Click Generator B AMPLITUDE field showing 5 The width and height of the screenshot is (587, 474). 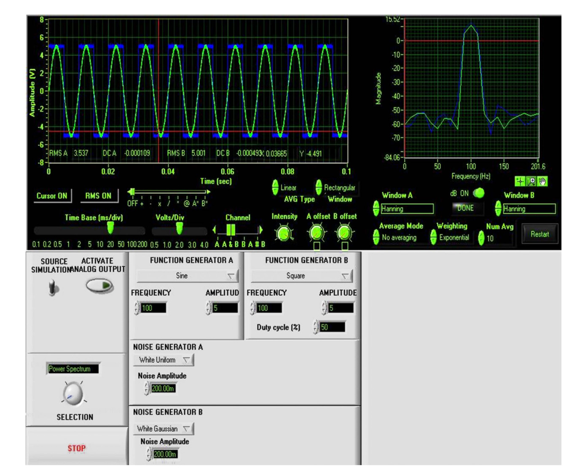[340, 308]
